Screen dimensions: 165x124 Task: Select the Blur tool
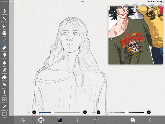(x=4, y=64)
